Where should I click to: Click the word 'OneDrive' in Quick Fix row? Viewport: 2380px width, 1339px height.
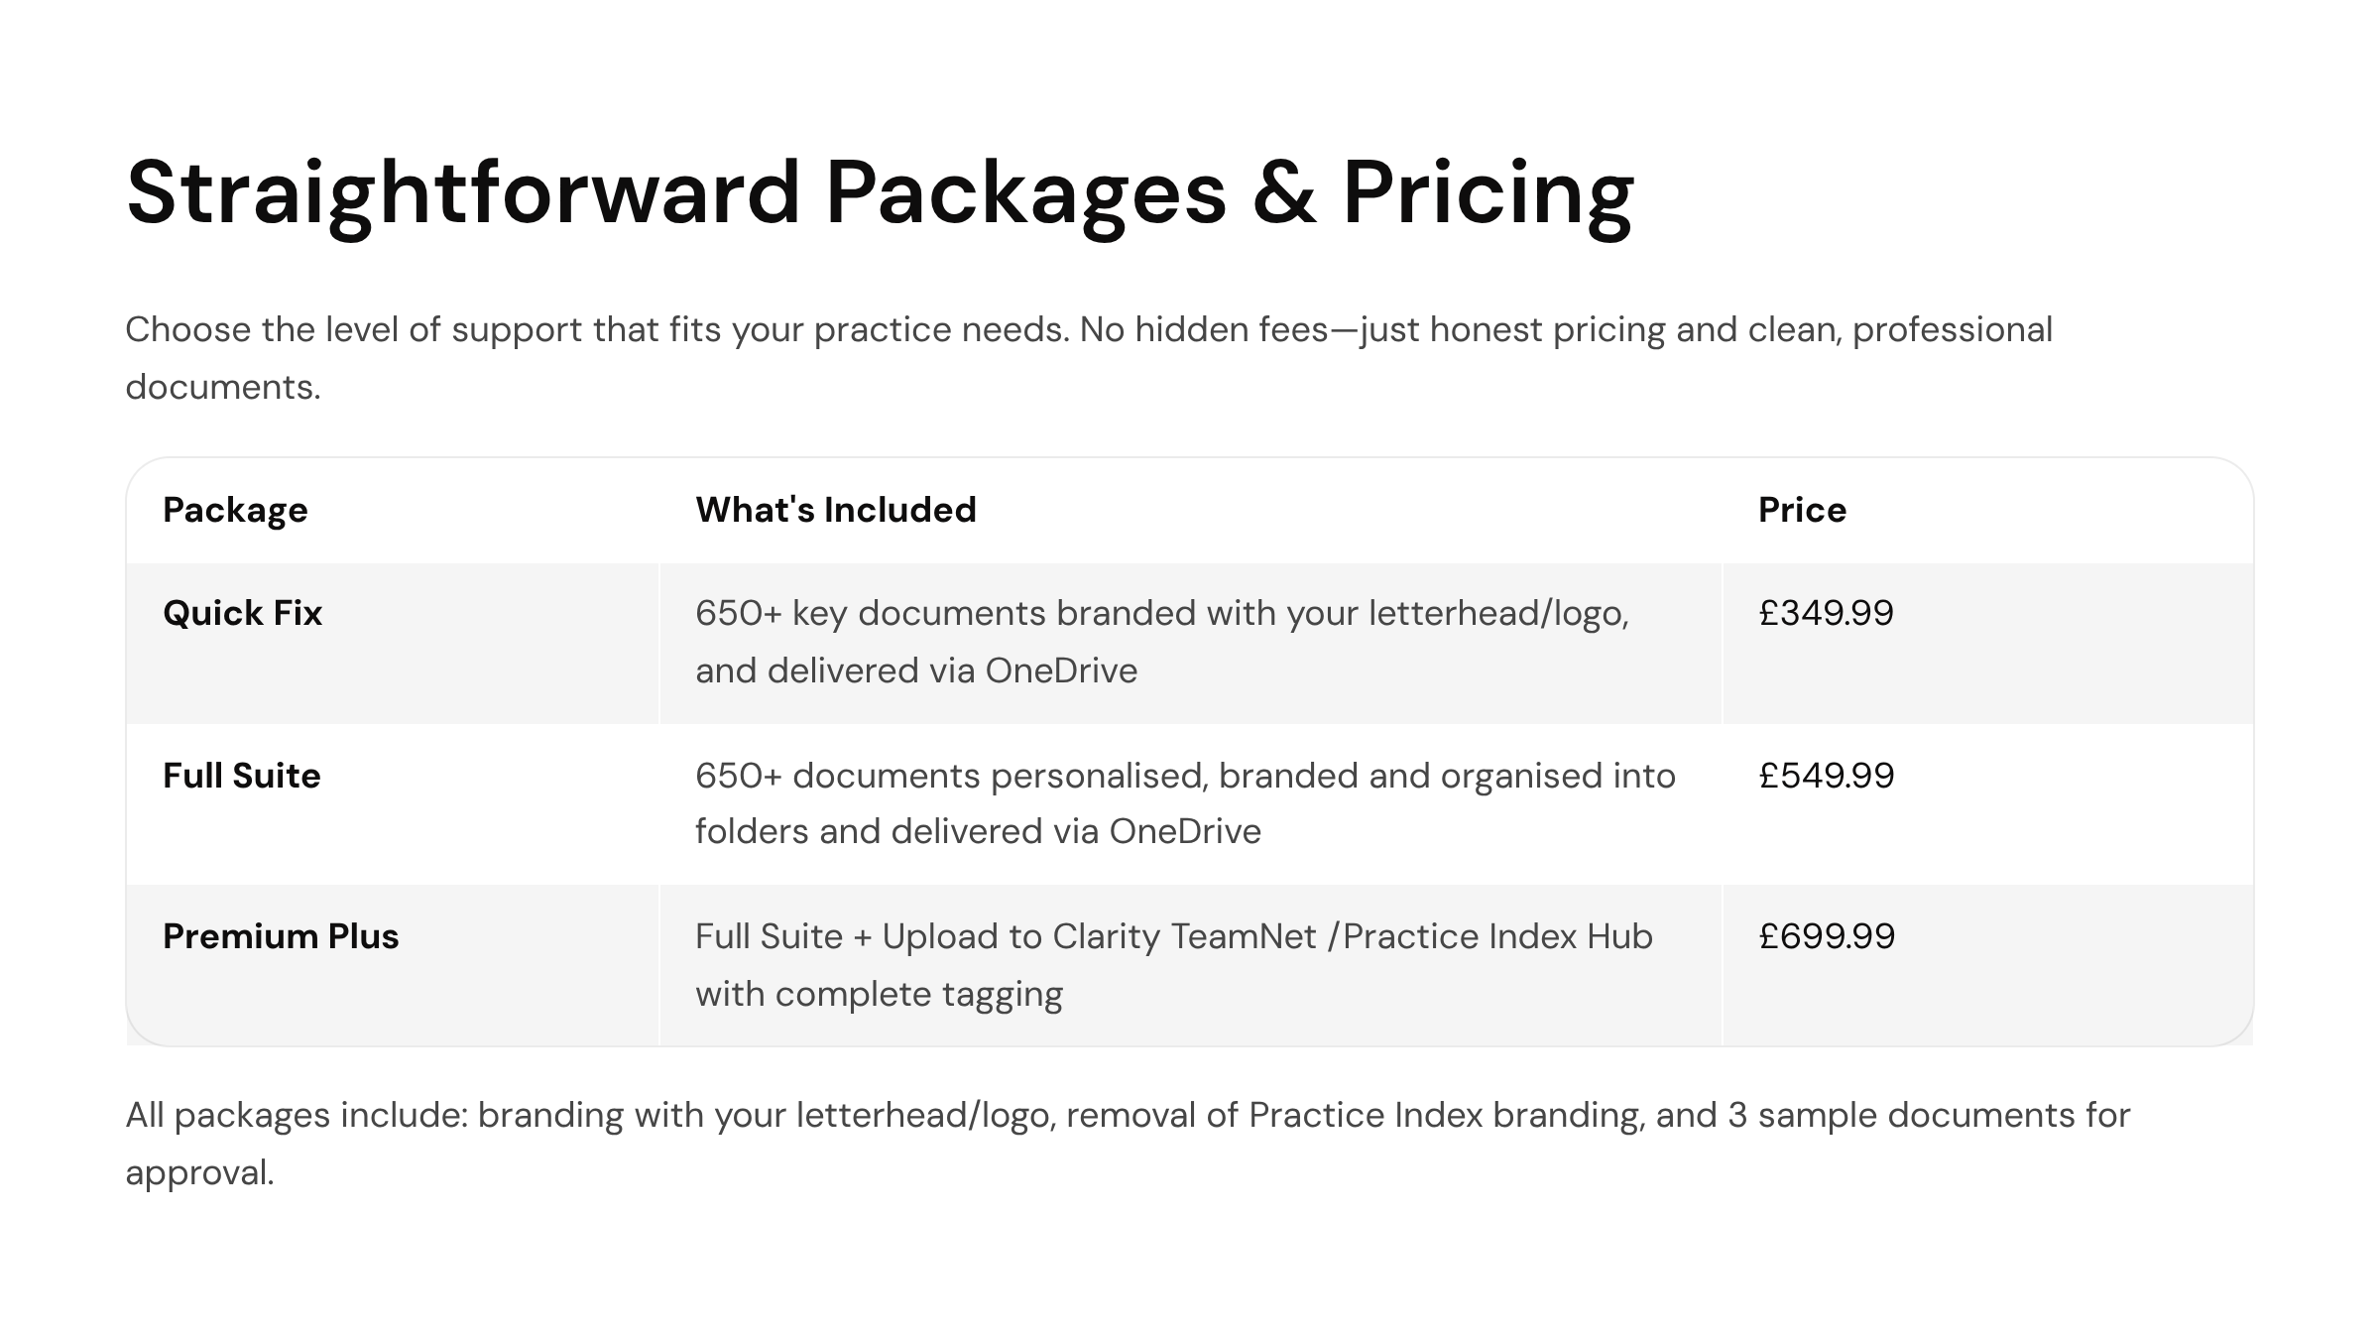(x=1061, y=670)
